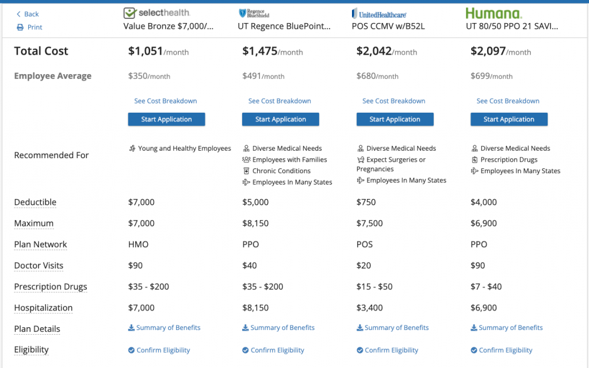This screenshot has width=589, height=368.
Task: Click the Humana logo
Action: point(494,14)
